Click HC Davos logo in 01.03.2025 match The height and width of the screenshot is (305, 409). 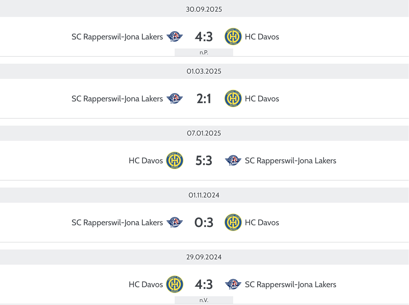point(233,99)
